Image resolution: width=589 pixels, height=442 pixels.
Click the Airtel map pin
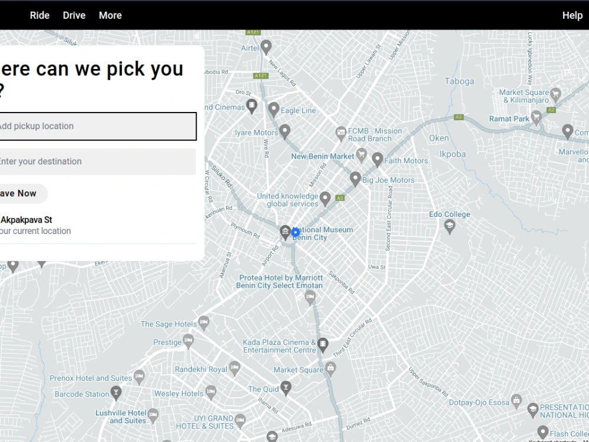266,47
